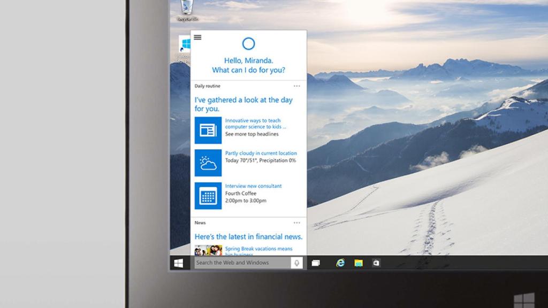The width and height of the screenshot is (548, 308).
Task: Click the calendar icon on the appointment card
Action: [207, 196]
